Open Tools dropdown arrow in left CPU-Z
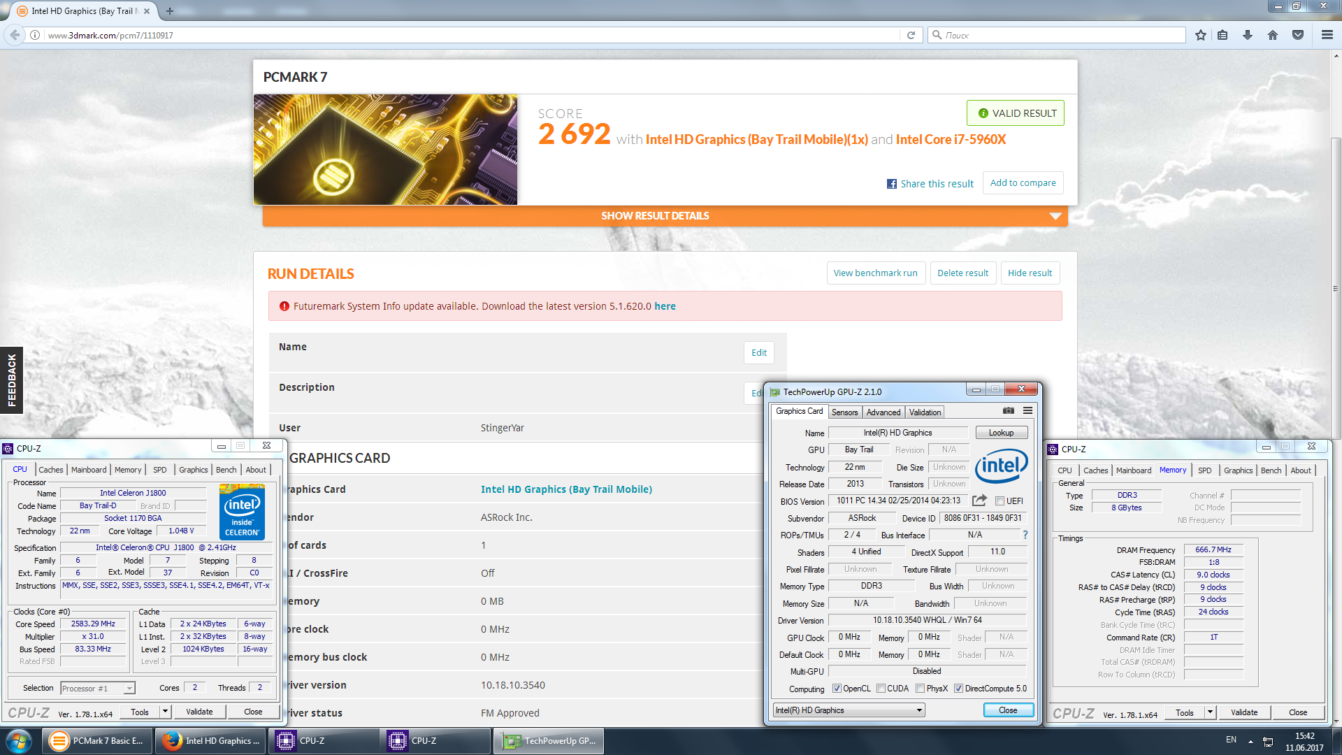The width and height of the screenshot is (1342, 755). [x=166, y=712]
